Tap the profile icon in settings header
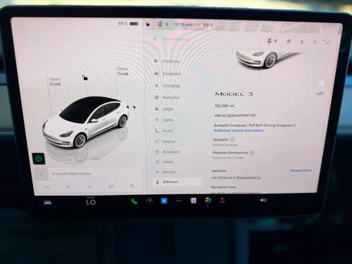This screenshot has width=352, height=264. [269, 41]
